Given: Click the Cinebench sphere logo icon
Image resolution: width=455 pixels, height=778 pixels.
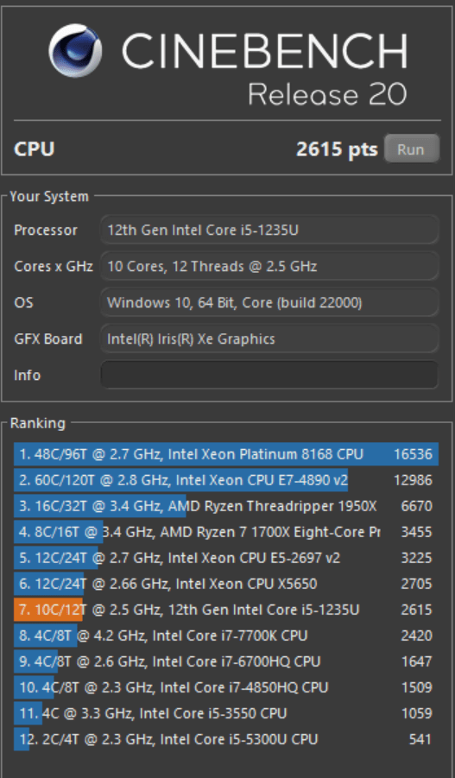Looking at the screenshot, I should coord(75,51).
